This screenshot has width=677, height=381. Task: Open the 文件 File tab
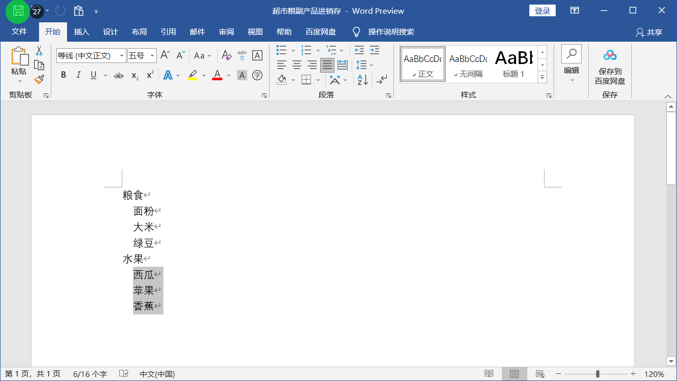(19, 31)
